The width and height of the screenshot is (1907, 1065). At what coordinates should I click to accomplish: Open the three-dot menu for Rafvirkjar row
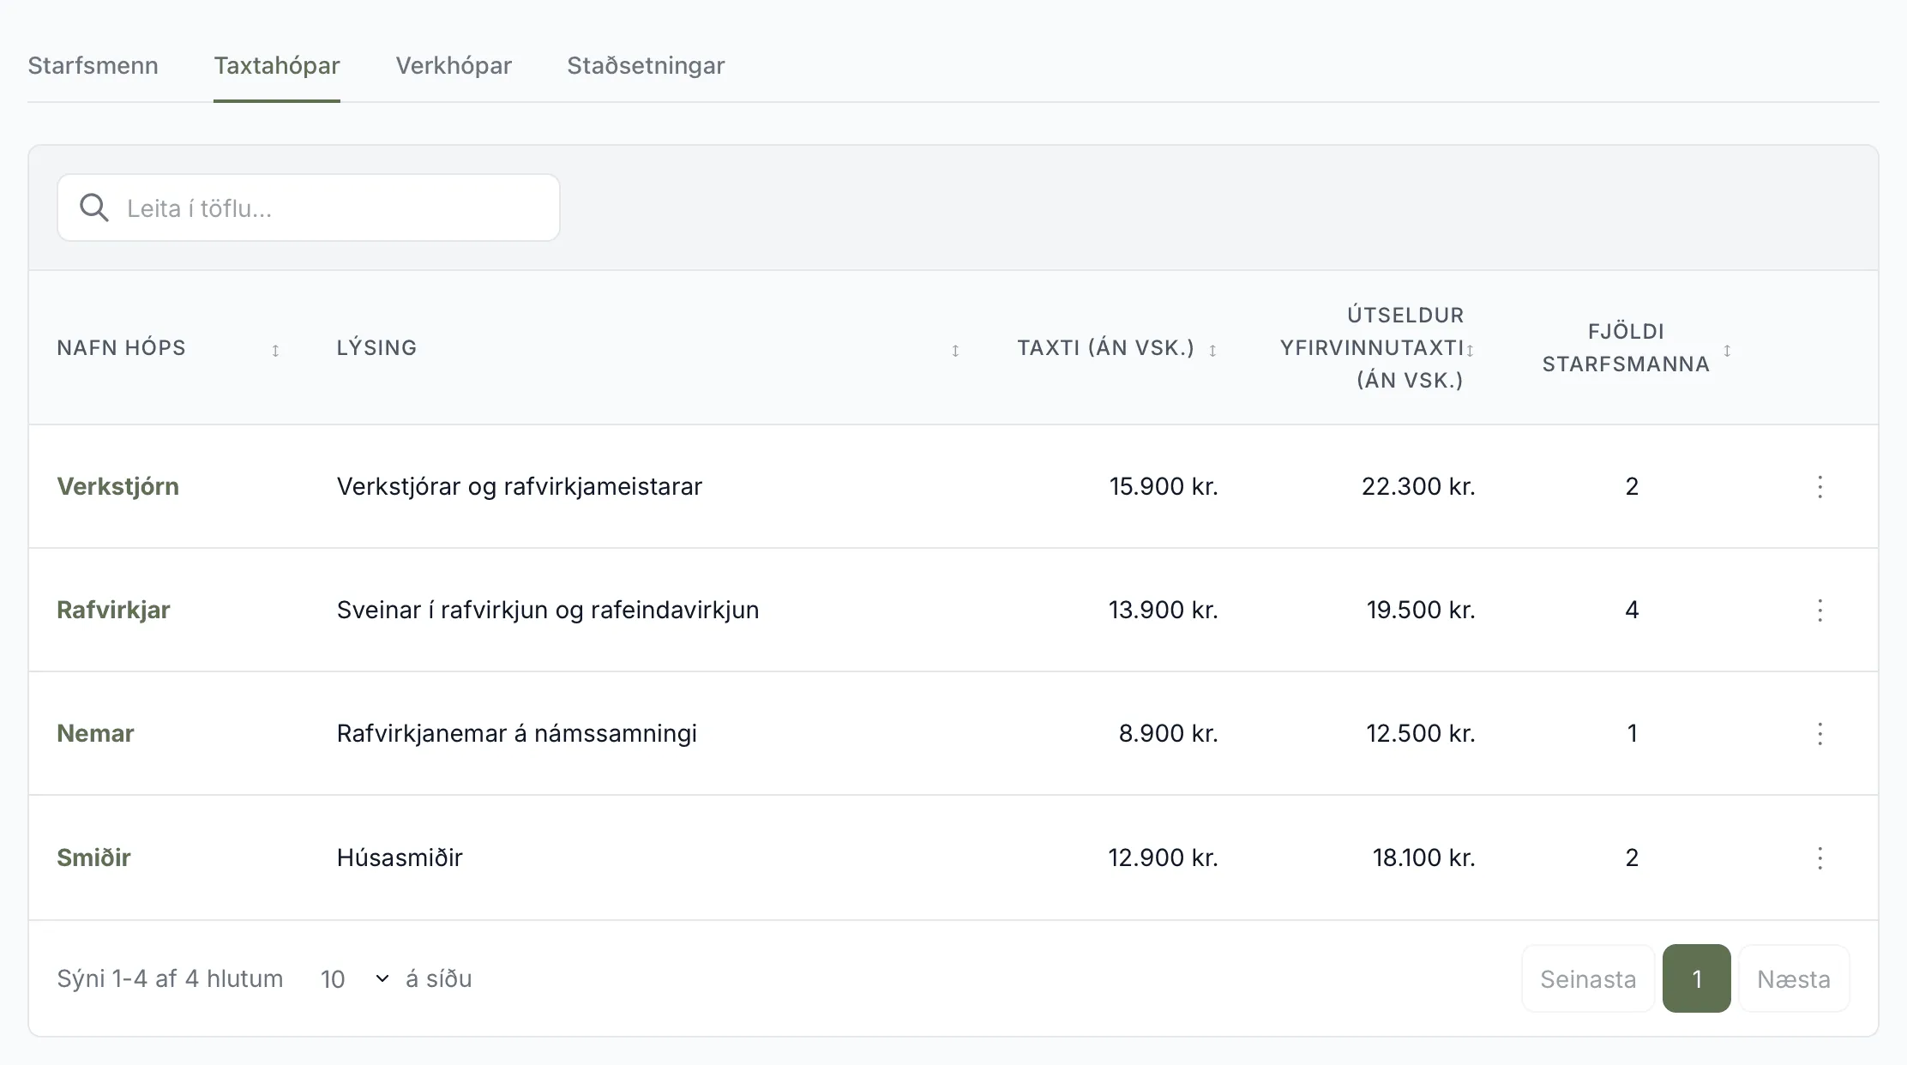click(1820, 611)
